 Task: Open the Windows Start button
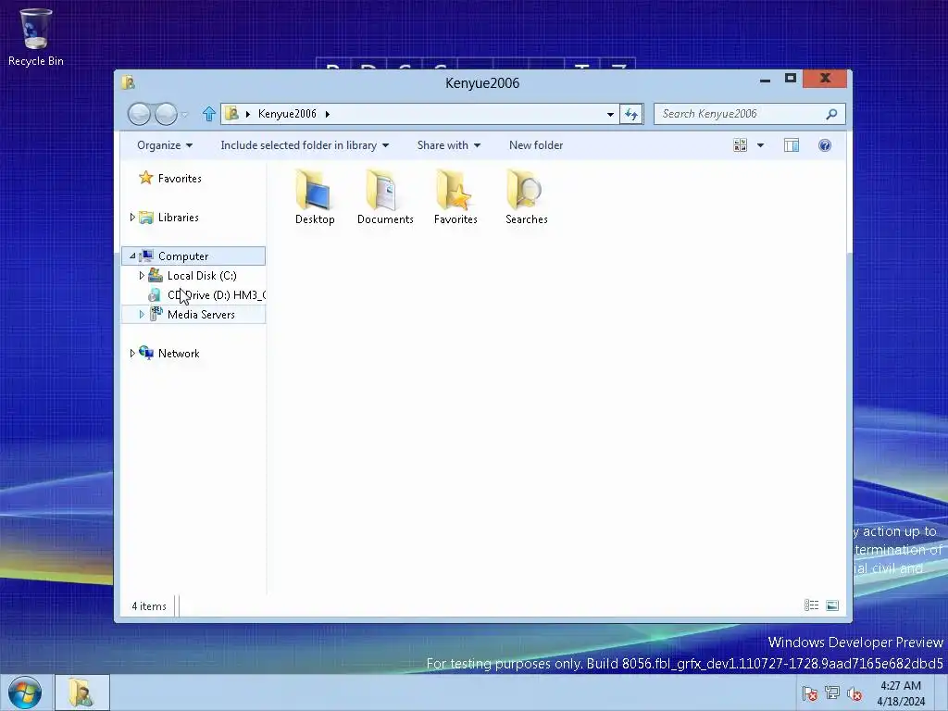click(x=25, y=692)
